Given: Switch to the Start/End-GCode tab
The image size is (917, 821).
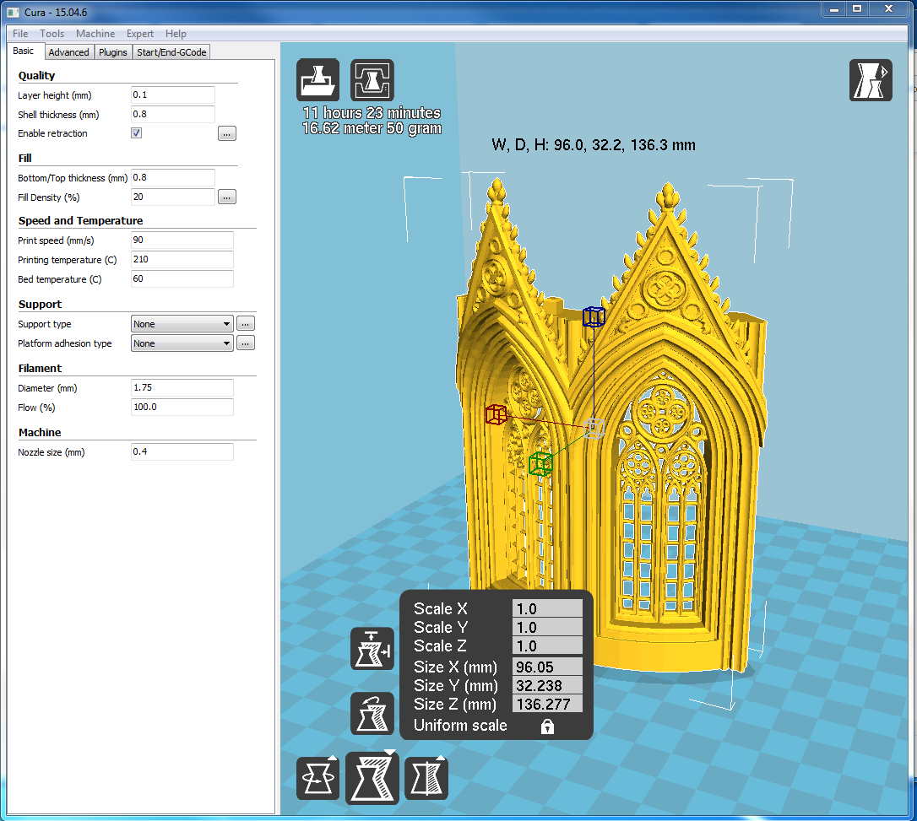Looking at the screenshot, I should 171,52.
